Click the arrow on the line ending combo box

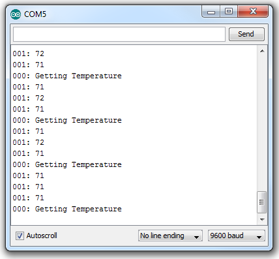click(x=196, y=237)
